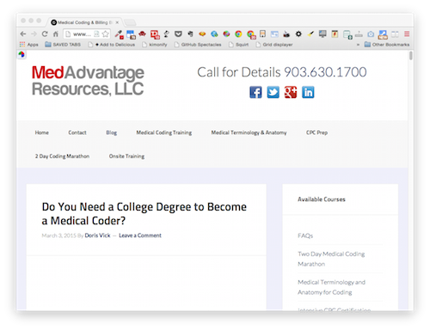Click author link Doris Vick
Viewport: 430px width, 330px height.
(97, 235)
